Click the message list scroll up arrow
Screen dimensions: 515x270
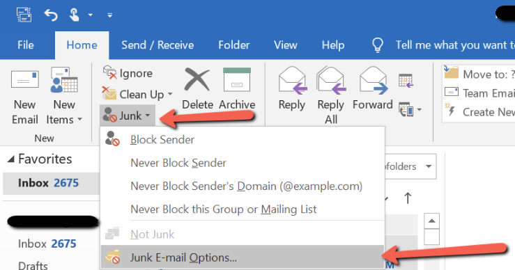tap(431, 221)
